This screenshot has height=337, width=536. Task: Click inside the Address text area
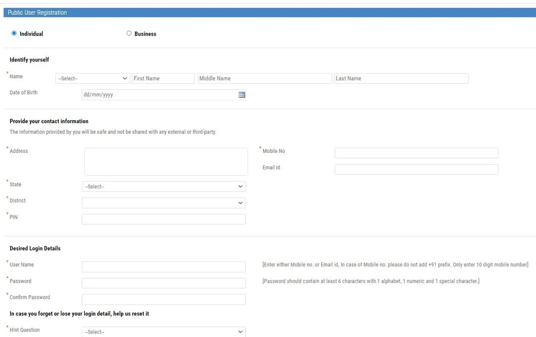coord(166,162)
